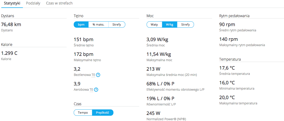Switch Czas display to Tempo
Viewport: 284px width, 121px height.
tap(83, 113)
